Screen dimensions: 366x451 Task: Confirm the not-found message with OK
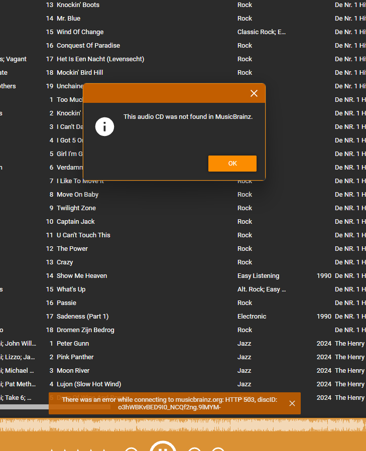pos(232,164)
